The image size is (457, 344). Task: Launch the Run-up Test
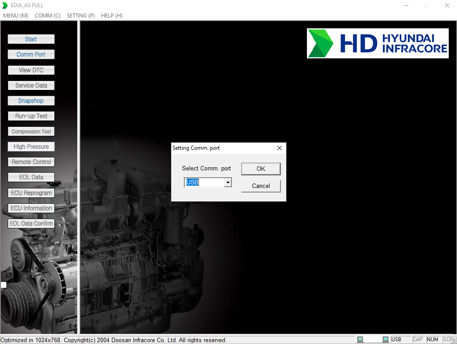pos(31,116)
